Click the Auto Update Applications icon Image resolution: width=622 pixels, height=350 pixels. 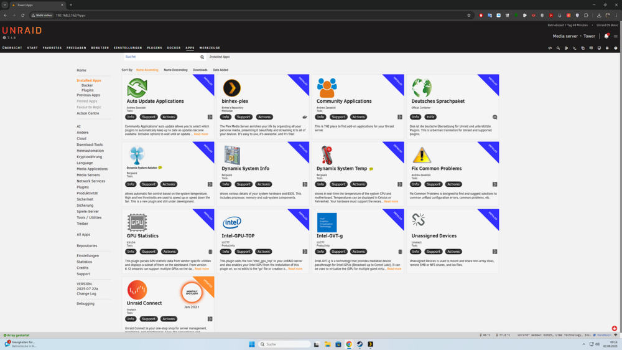137,88
